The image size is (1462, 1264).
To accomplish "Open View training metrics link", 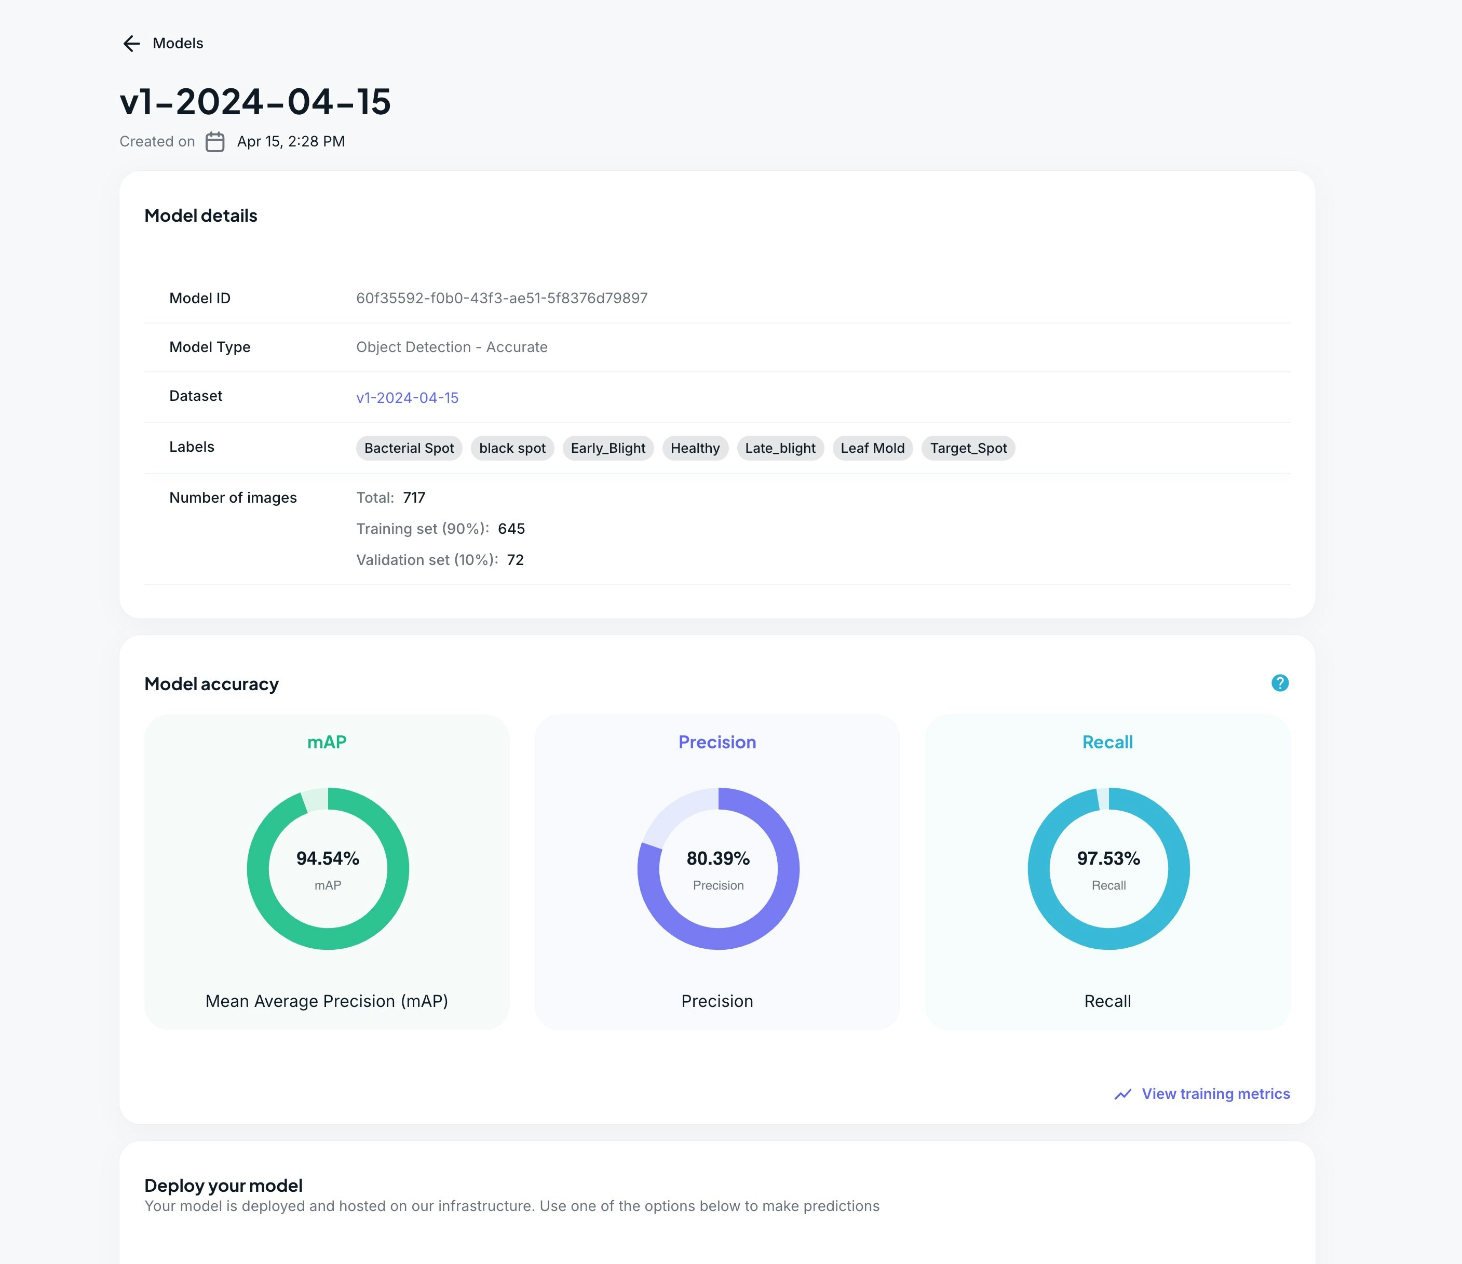I will [x=1215, y=1094].
